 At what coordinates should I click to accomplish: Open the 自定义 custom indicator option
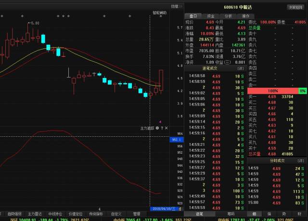[116, 213]
